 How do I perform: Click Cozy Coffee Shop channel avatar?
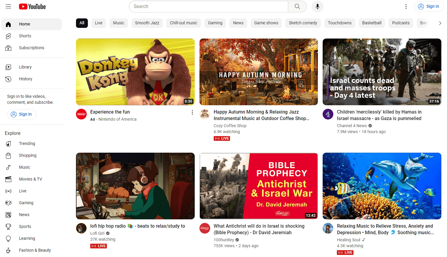[x=205, y=114]
